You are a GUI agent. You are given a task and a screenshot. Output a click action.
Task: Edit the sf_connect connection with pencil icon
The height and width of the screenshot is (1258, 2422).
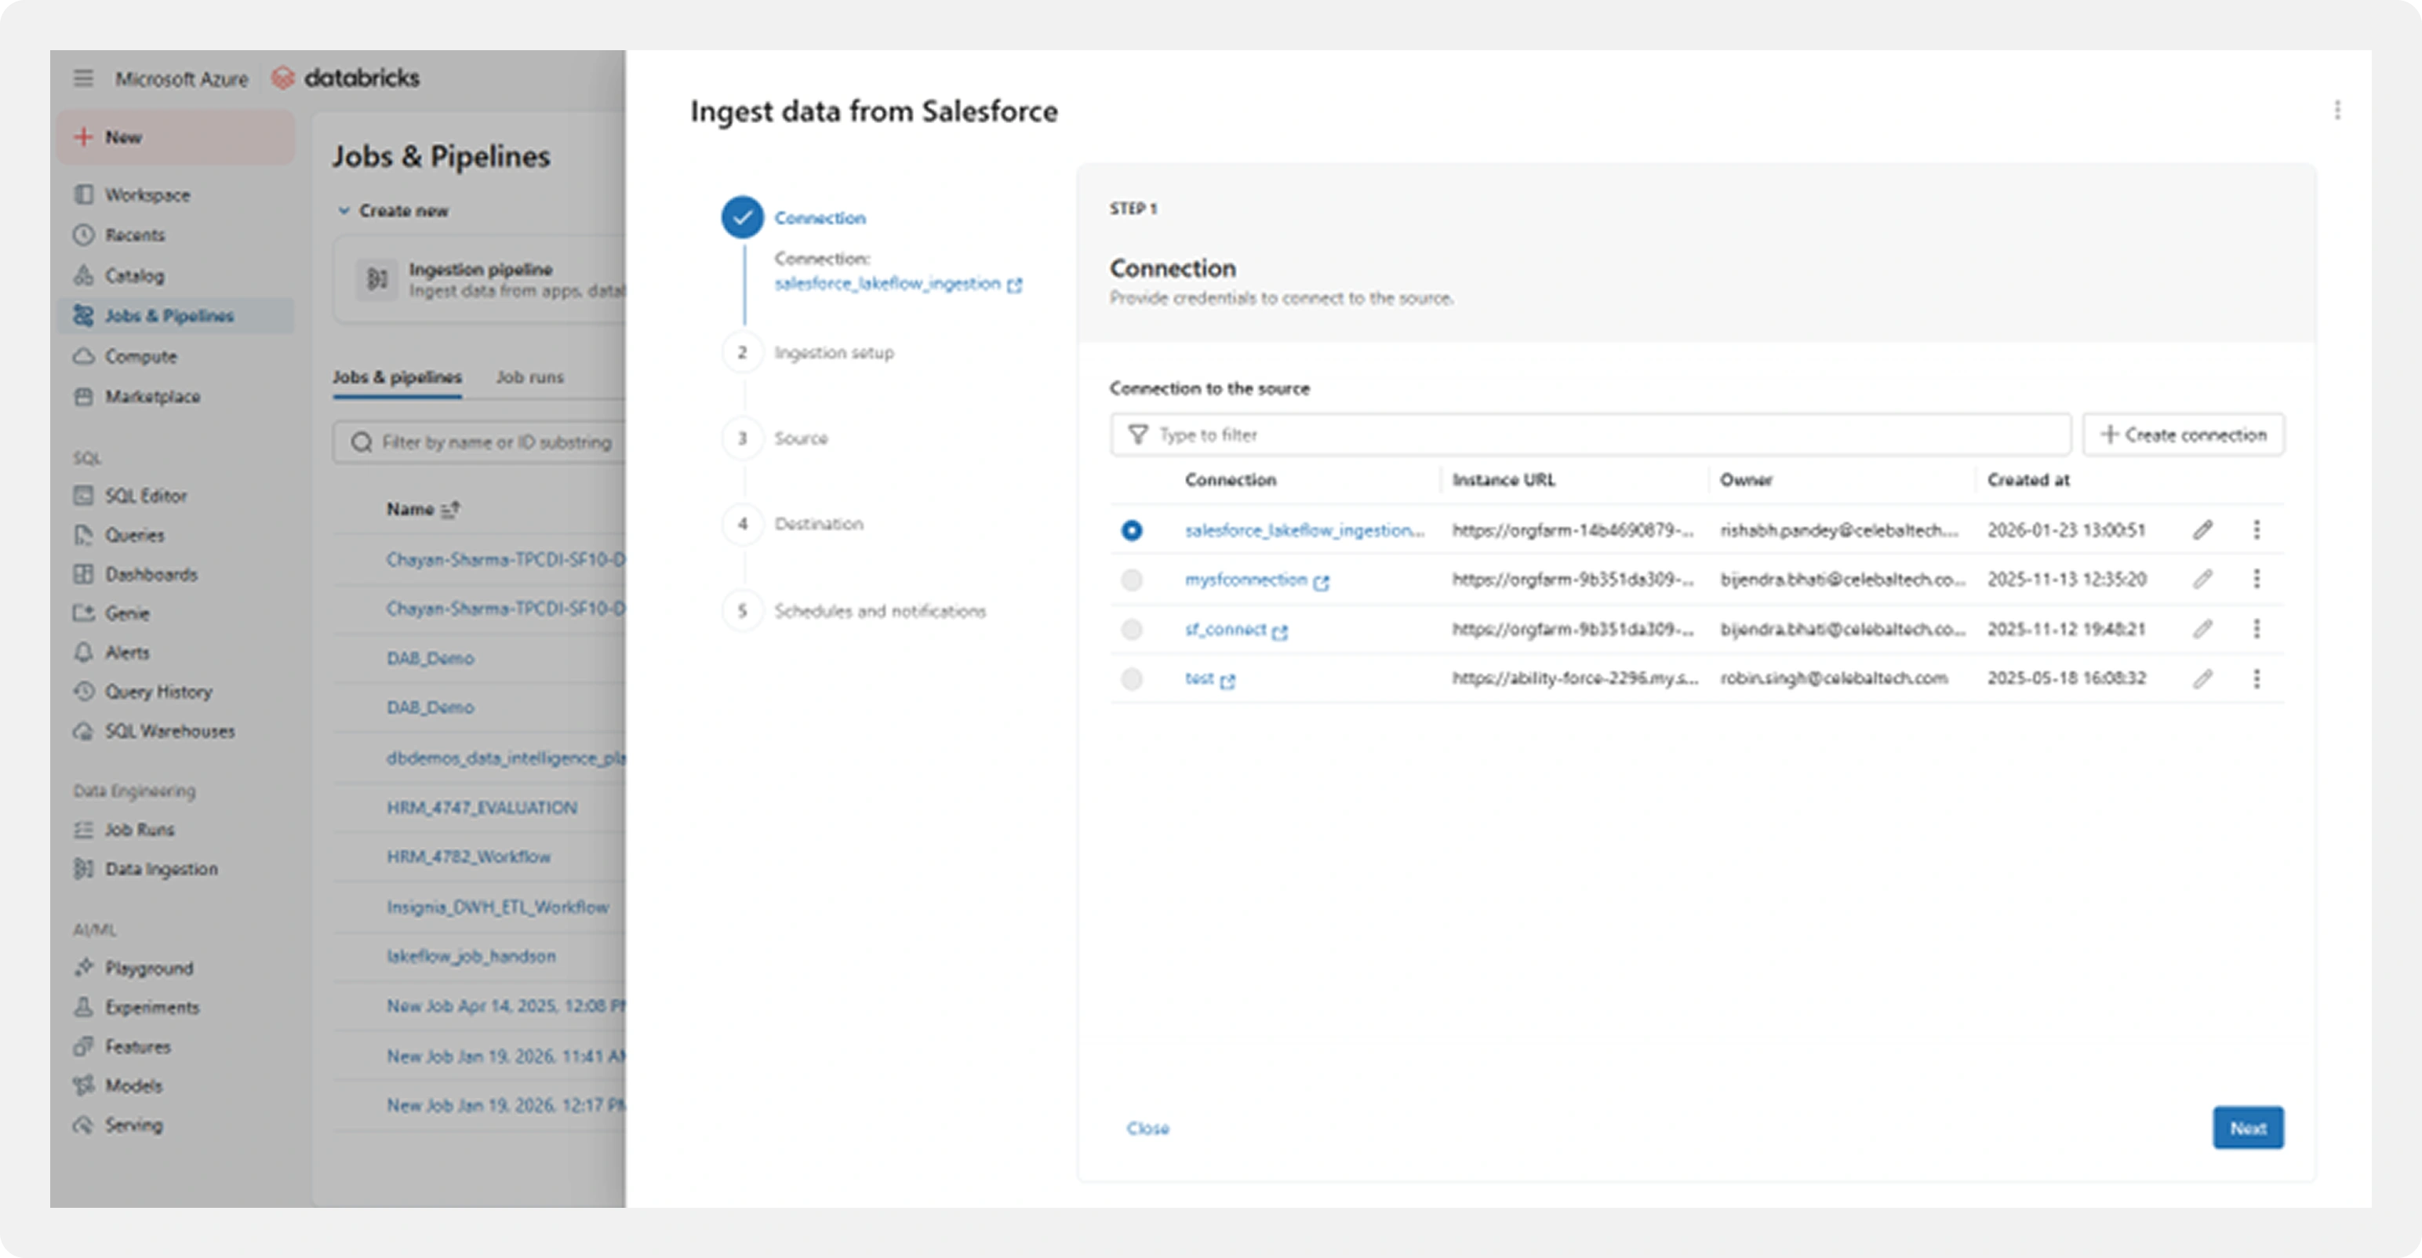pyautogui.click(x=2204, y=629)
